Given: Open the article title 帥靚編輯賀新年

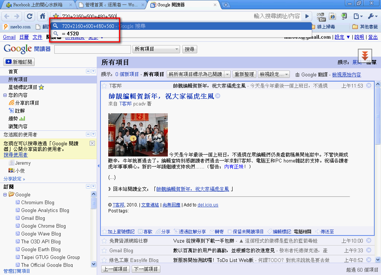Looking at the screenshot, I should coord(161,97).
